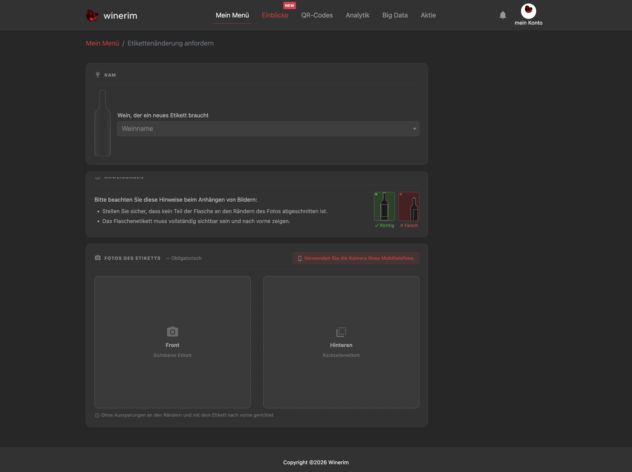Image resolution: width=632 pixels, height=472 pixels.
Task: Click the bottle placeholder image
Action: [102, 123]
